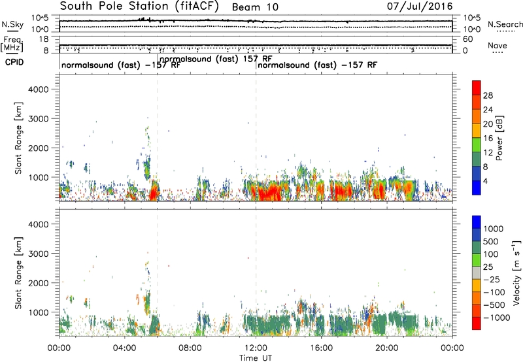This screenshot has width=523, height=362.
Task: Click the date '07/Jul/2016'
Action: tap(420, 7)
